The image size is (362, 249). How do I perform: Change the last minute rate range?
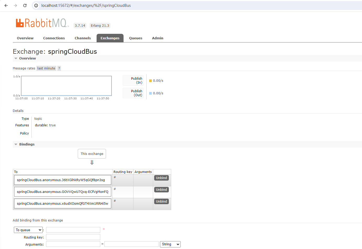pyautogui.click(x=46, y=68)
